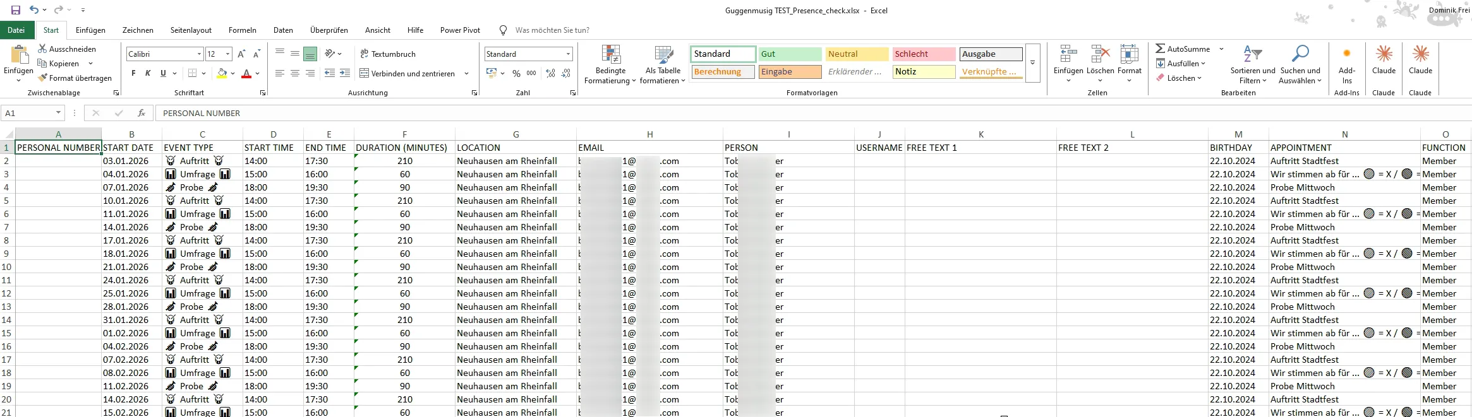This screenshot has width=1472, height=417.
Task: Increase font size with the larger A icon
Action: [x=242, y=54]
